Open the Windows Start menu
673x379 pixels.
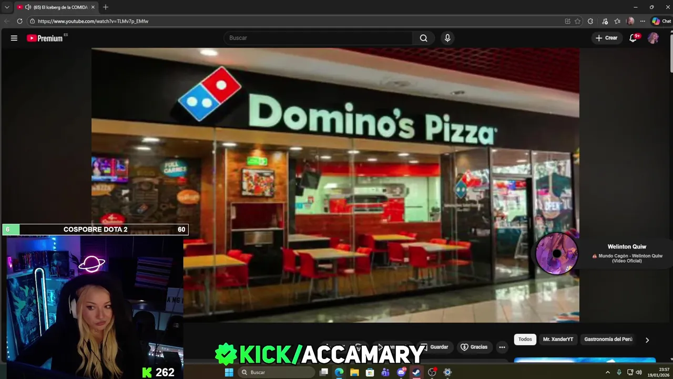tap(229, 372)
